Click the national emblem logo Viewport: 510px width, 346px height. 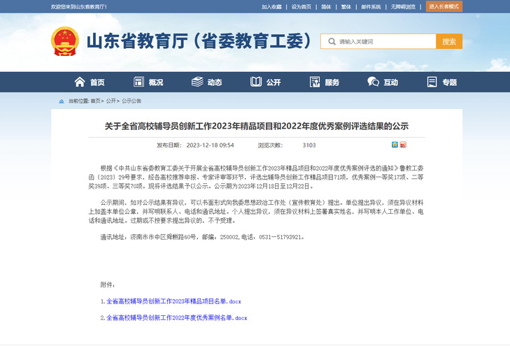tap(65, 41)
